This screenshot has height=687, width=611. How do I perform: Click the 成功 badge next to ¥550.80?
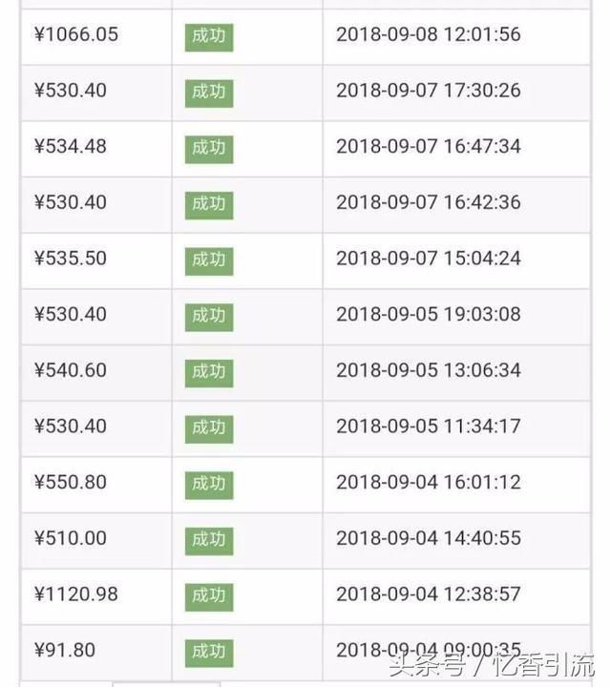[209, 484]
